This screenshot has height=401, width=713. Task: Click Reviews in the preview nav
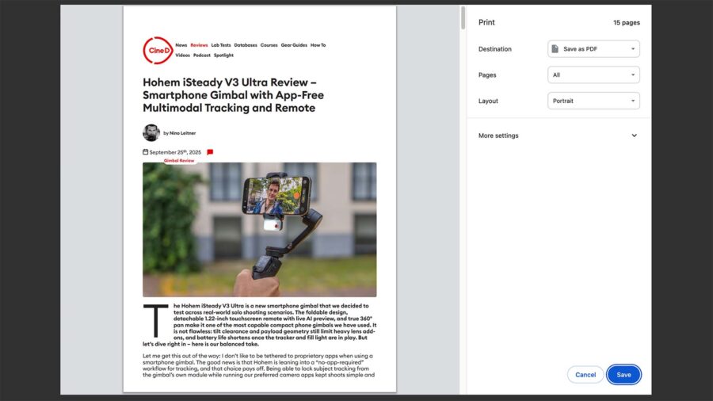point(199,45)
